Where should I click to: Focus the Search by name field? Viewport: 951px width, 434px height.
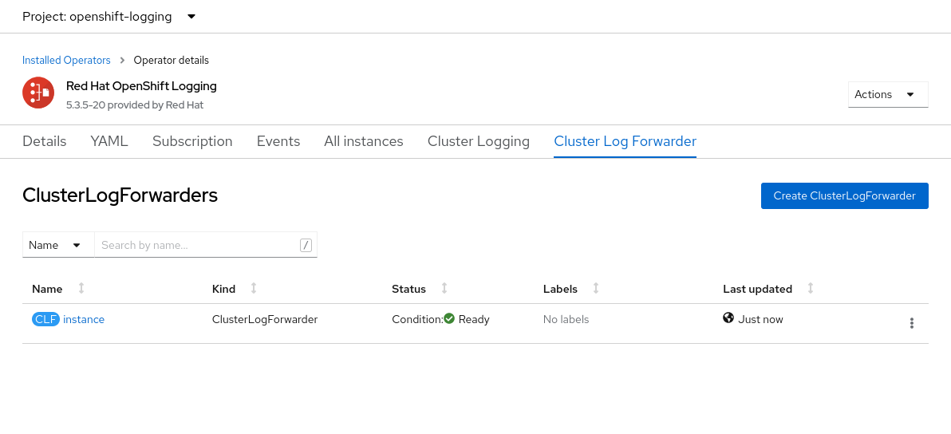198,245
